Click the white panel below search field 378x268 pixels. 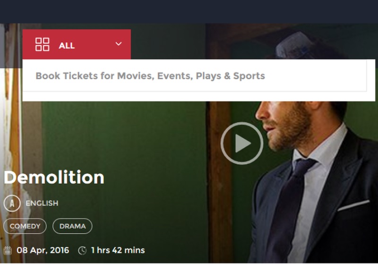tap(198, 97)
